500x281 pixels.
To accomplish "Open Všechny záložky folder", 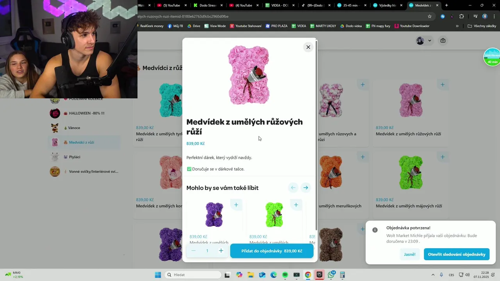I will click(482, 26).
